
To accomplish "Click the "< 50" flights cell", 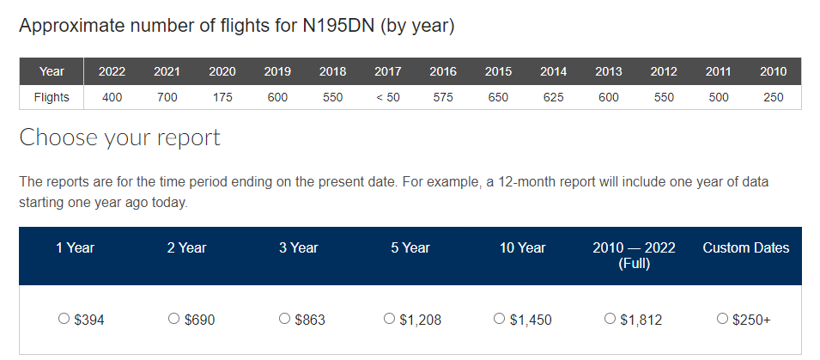I will coord(388,98).
